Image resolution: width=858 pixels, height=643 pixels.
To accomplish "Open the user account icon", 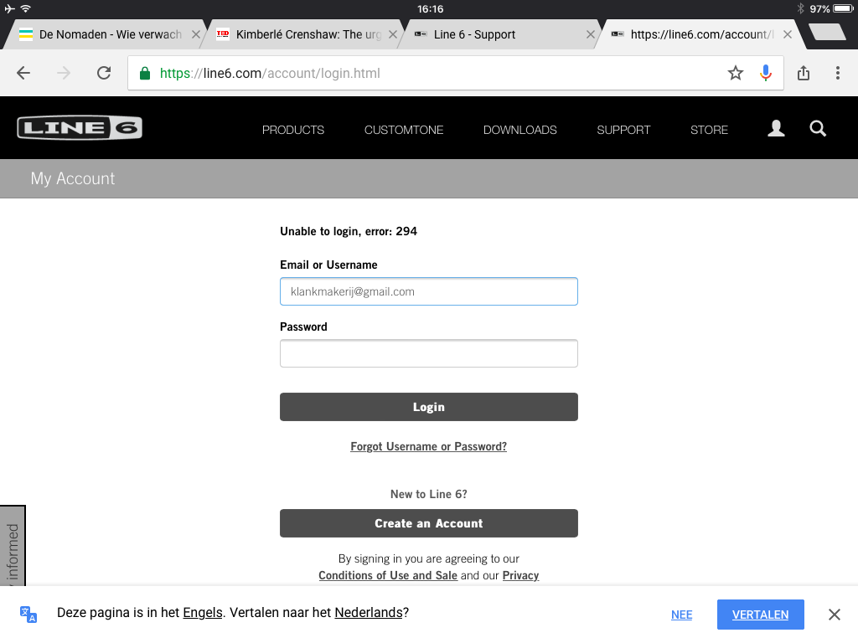I will coord(776,129).
